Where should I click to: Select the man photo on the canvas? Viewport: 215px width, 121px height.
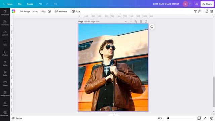pyautogui.click(x=113, y=68)
